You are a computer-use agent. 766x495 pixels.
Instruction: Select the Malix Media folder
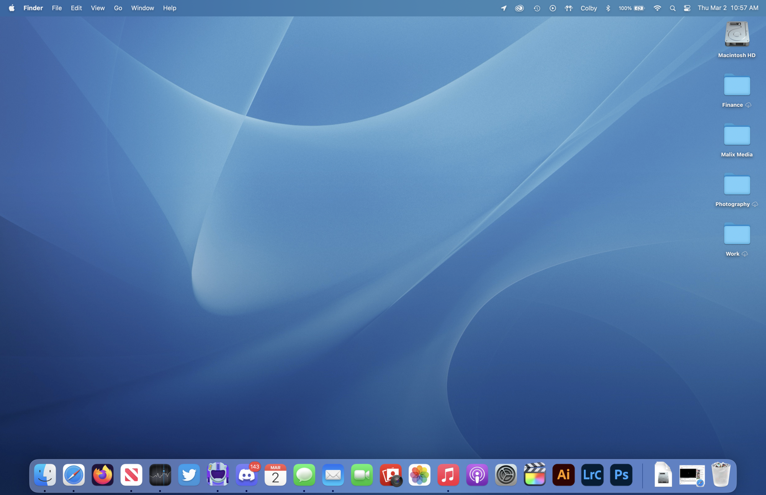click(x=737, y=136)
